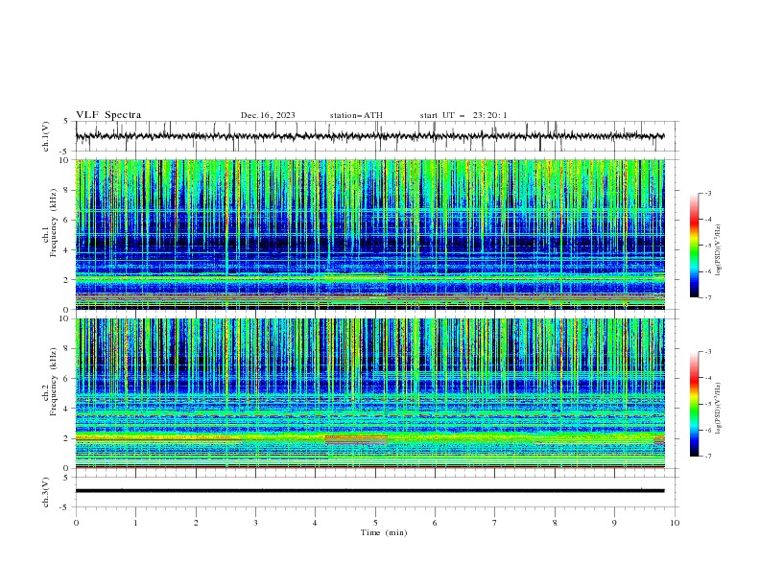Viewport: 760px width, 587px height.
Task: Click the ch.1 frequency tick "8"
Action: (67, 190)
